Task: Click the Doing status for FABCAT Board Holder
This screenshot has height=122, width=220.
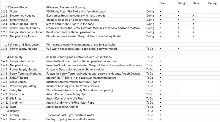Action: click(150, 24)
